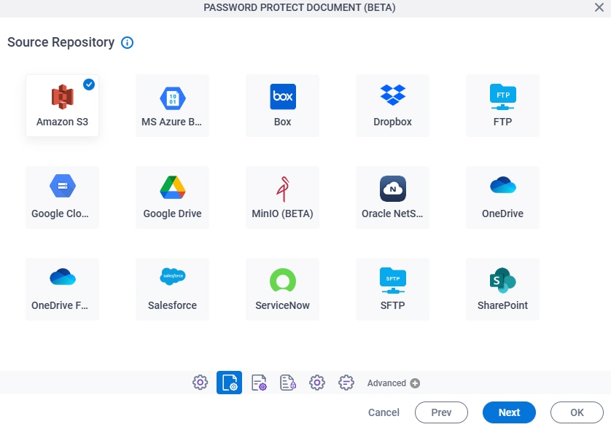Expand the Advanced options
The width and height of the screenshot is (611, 427).
(x=393, y=383)
